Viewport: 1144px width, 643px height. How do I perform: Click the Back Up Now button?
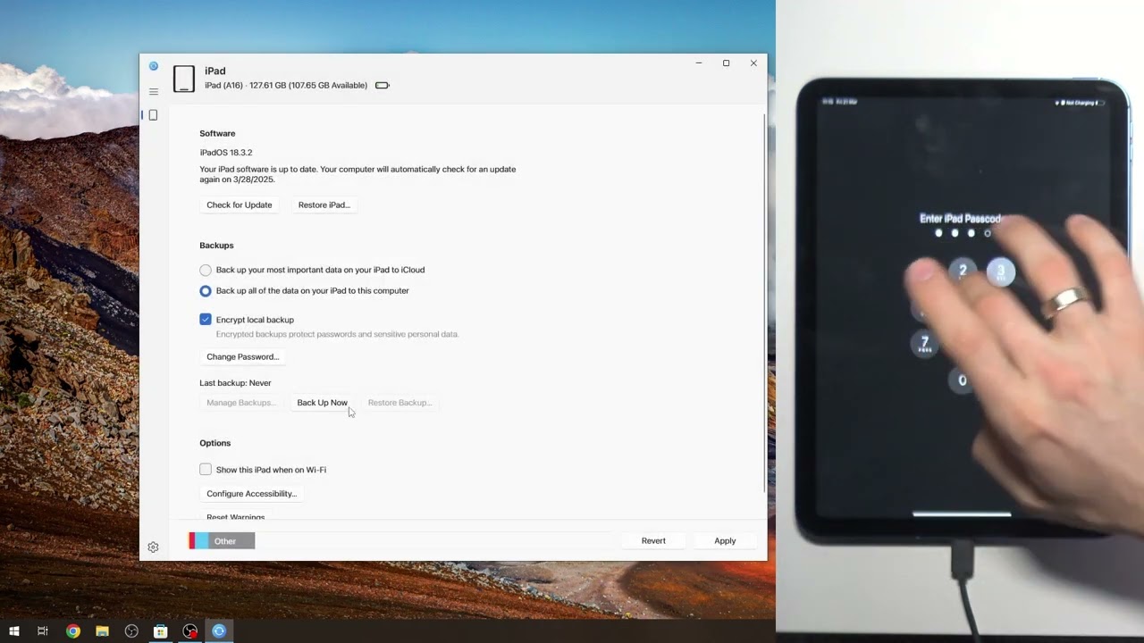[322, 403]
